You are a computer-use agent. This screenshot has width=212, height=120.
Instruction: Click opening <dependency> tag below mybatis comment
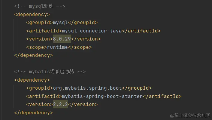pos(32,80)
